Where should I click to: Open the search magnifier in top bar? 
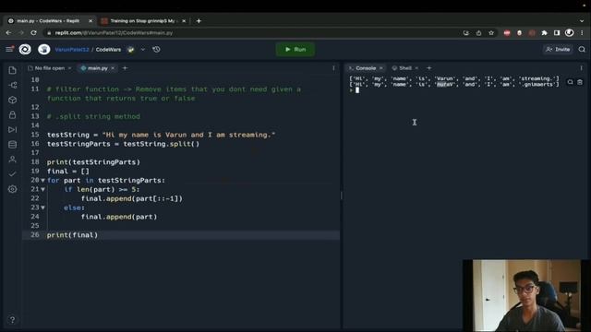pyautogui.click(x=582, y=49)
